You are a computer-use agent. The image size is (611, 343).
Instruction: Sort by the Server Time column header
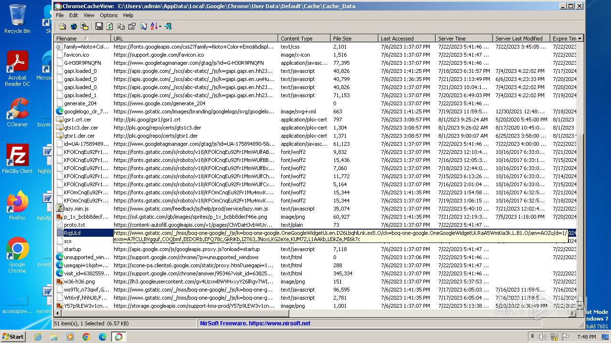pyautogui.click(x=464, y=39)
